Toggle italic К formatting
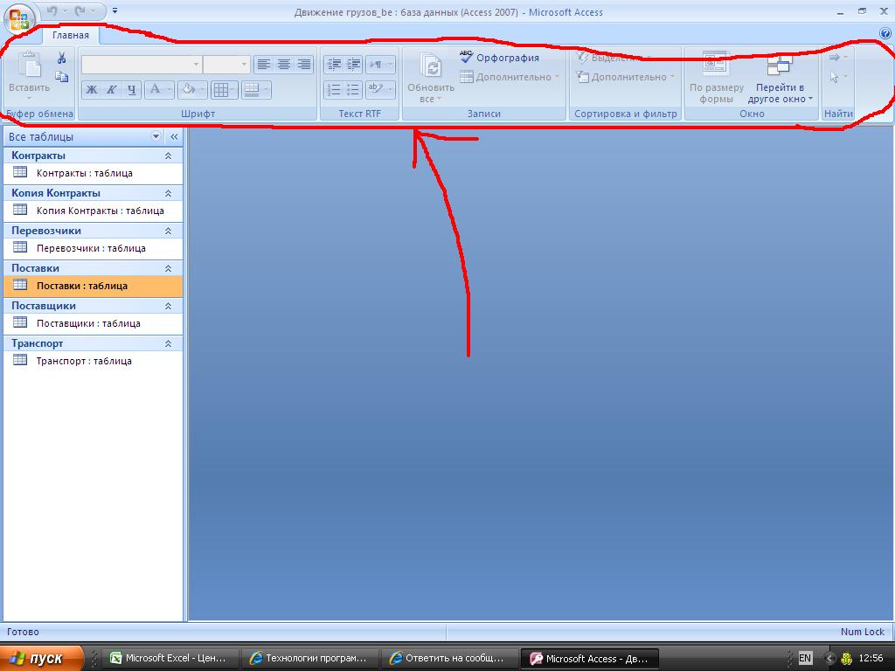The width and height of the screenshot is (895, 671). pos(112,90)
